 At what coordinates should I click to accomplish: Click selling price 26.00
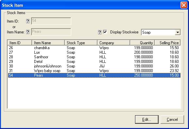point(174,66)
